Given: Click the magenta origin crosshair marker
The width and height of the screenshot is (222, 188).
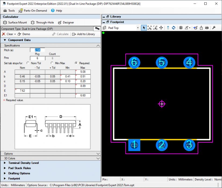Looking at the screenshot, I should point(162,104).
